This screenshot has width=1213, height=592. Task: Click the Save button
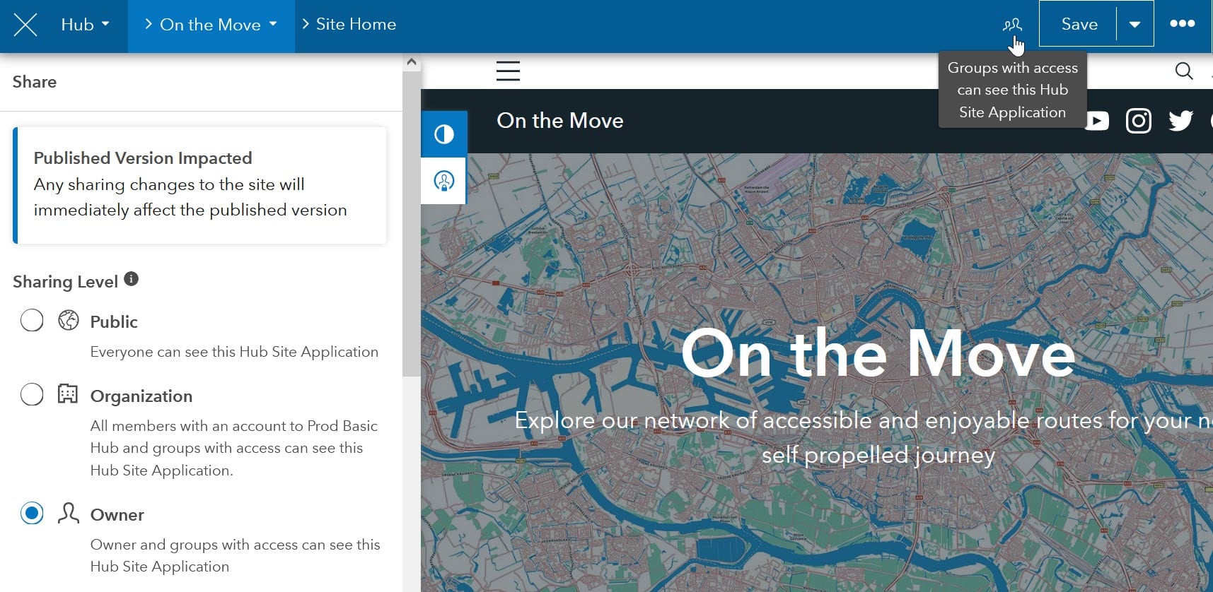point(1079,24)
